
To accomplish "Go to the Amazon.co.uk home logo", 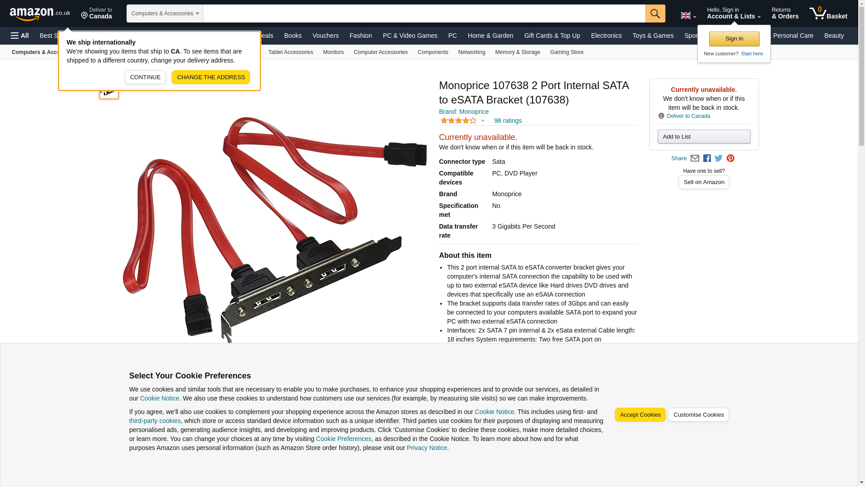I will click(x=40, y=13).
